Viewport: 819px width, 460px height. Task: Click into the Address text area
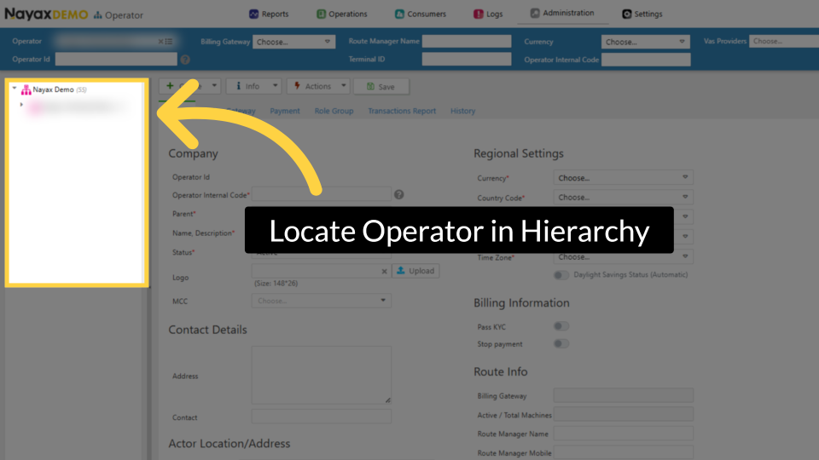(x=321, y=375)
